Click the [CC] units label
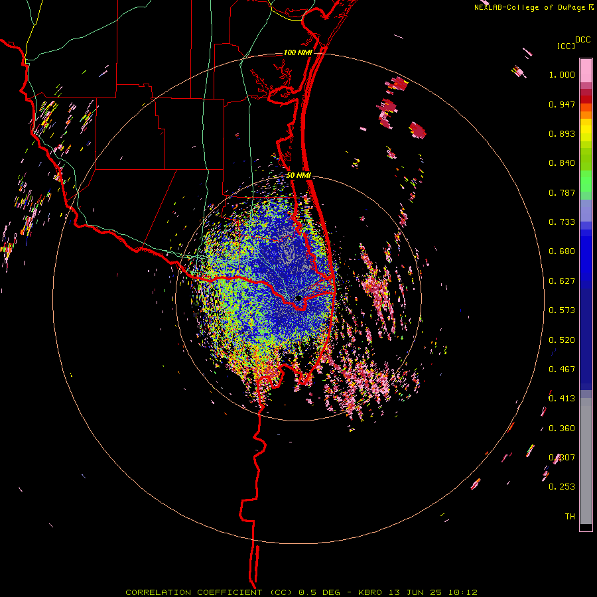 point(566,46)
